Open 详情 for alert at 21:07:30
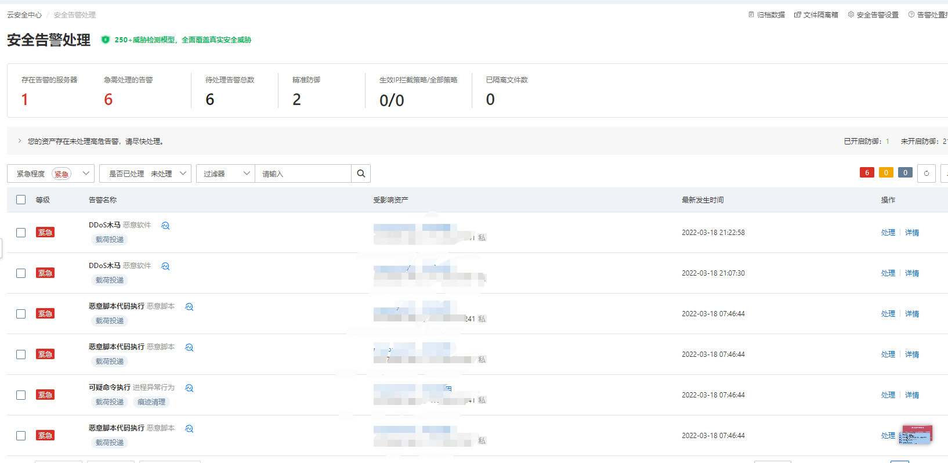Image resolution: width=948 pixels, height=463 pixels. coord(912,273)
